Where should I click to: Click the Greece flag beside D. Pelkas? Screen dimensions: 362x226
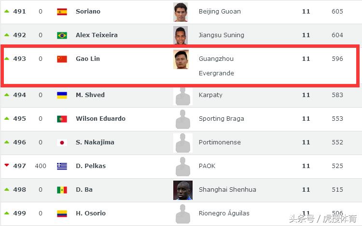tap(62, 166)
